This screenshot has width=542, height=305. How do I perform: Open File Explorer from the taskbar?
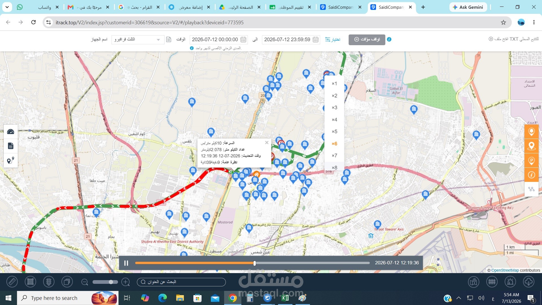coord(180,298)
